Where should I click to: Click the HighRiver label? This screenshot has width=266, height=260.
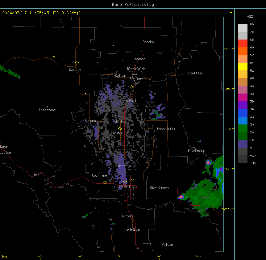click(x=133, y=229)
